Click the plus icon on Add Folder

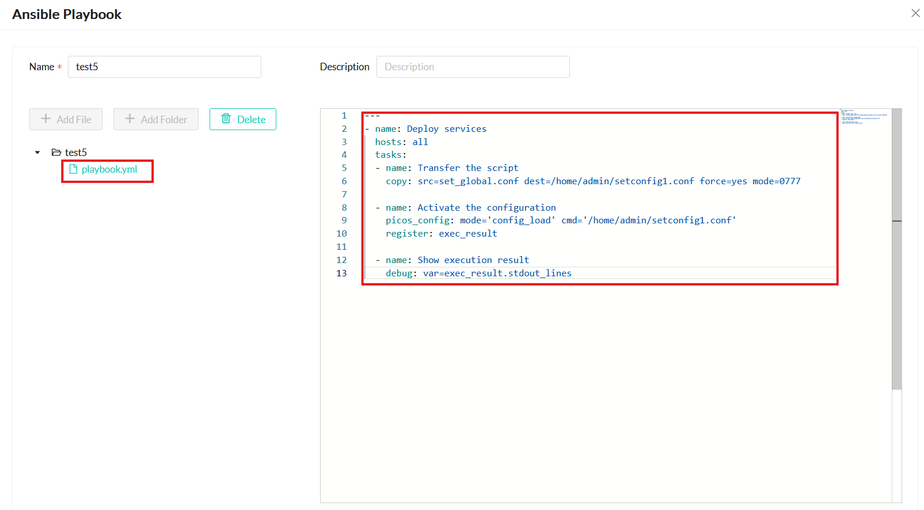130,119
